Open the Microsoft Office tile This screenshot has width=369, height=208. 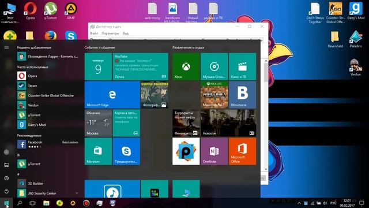(242, 151)
